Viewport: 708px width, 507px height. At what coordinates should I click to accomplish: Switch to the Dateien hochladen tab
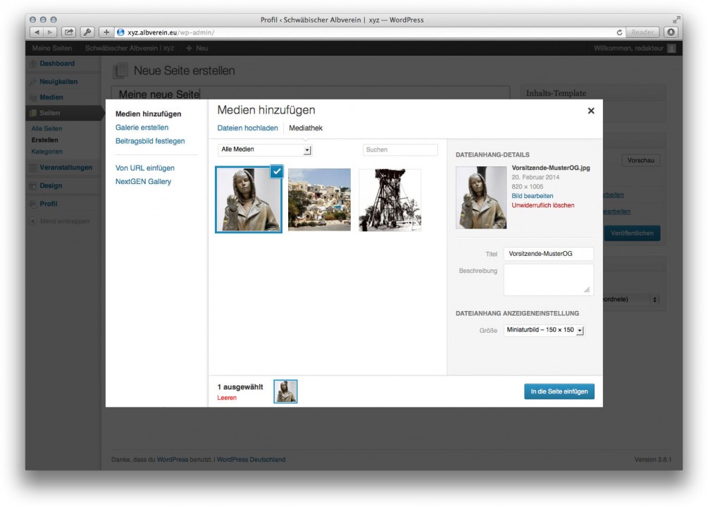[247, 128]
